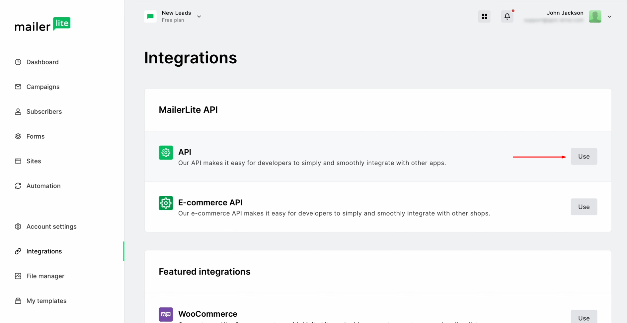This screenshot has height=323, width=627.
Task: Open the Subscribers section
Action: click(x=44, y=111)
